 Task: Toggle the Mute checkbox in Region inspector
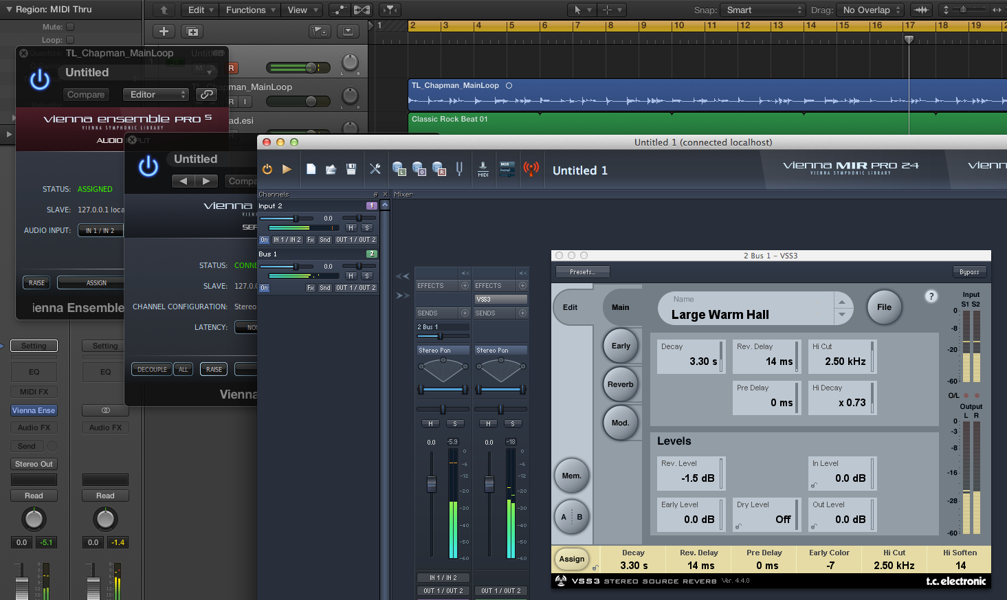(70, 27)
